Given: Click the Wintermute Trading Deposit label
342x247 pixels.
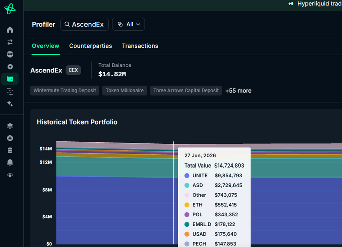Looking at the screenshot, I should click(x=64, y=91).
